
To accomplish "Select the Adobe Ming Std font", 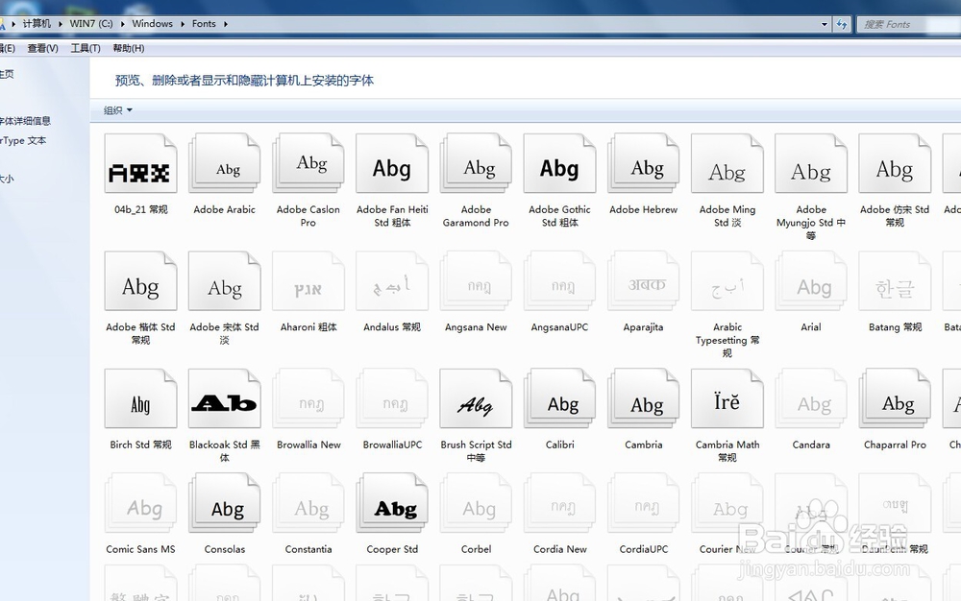I will [x=727, y=163].
